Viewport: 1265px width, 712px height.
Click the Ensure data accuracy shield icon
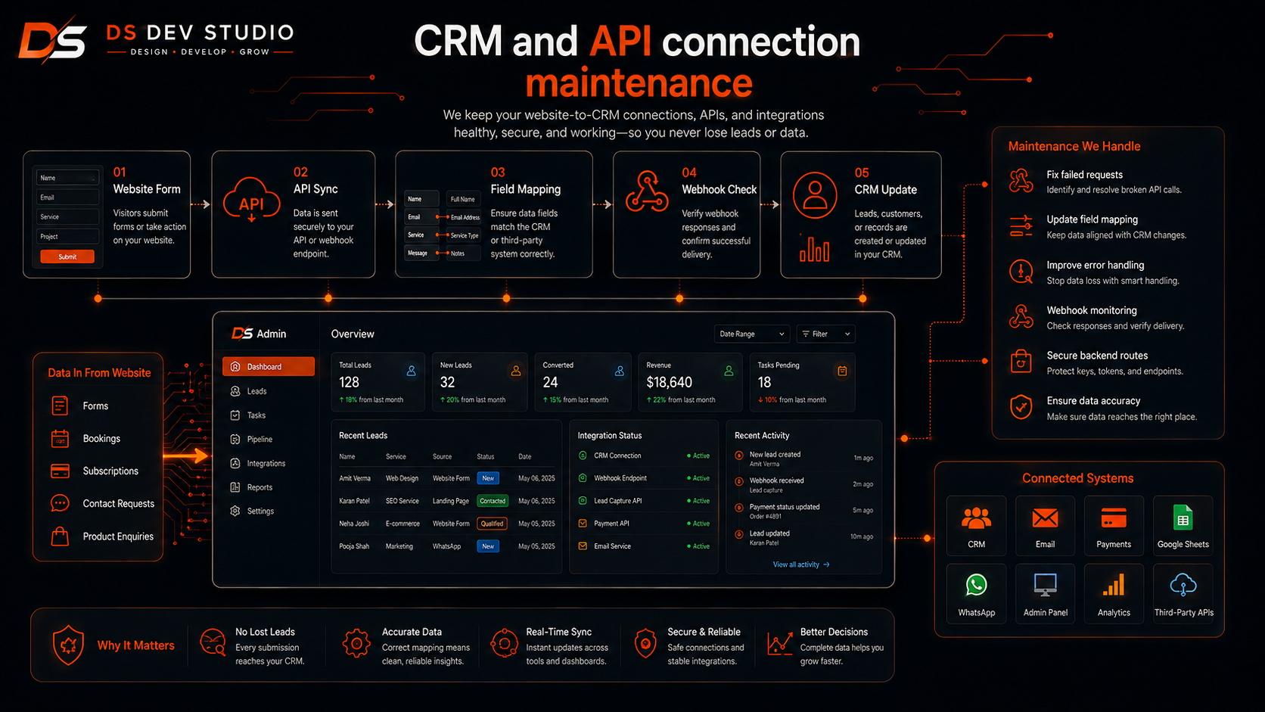pyautogui.click(x=1021, y=407)
